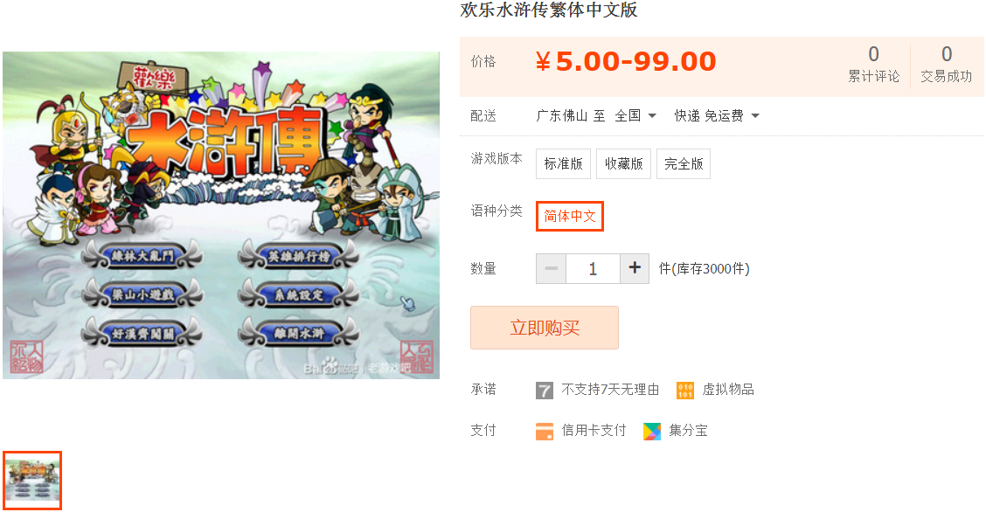Open the 累计评论 reviews count
This screenshot has width=986, height=512.
873,64
